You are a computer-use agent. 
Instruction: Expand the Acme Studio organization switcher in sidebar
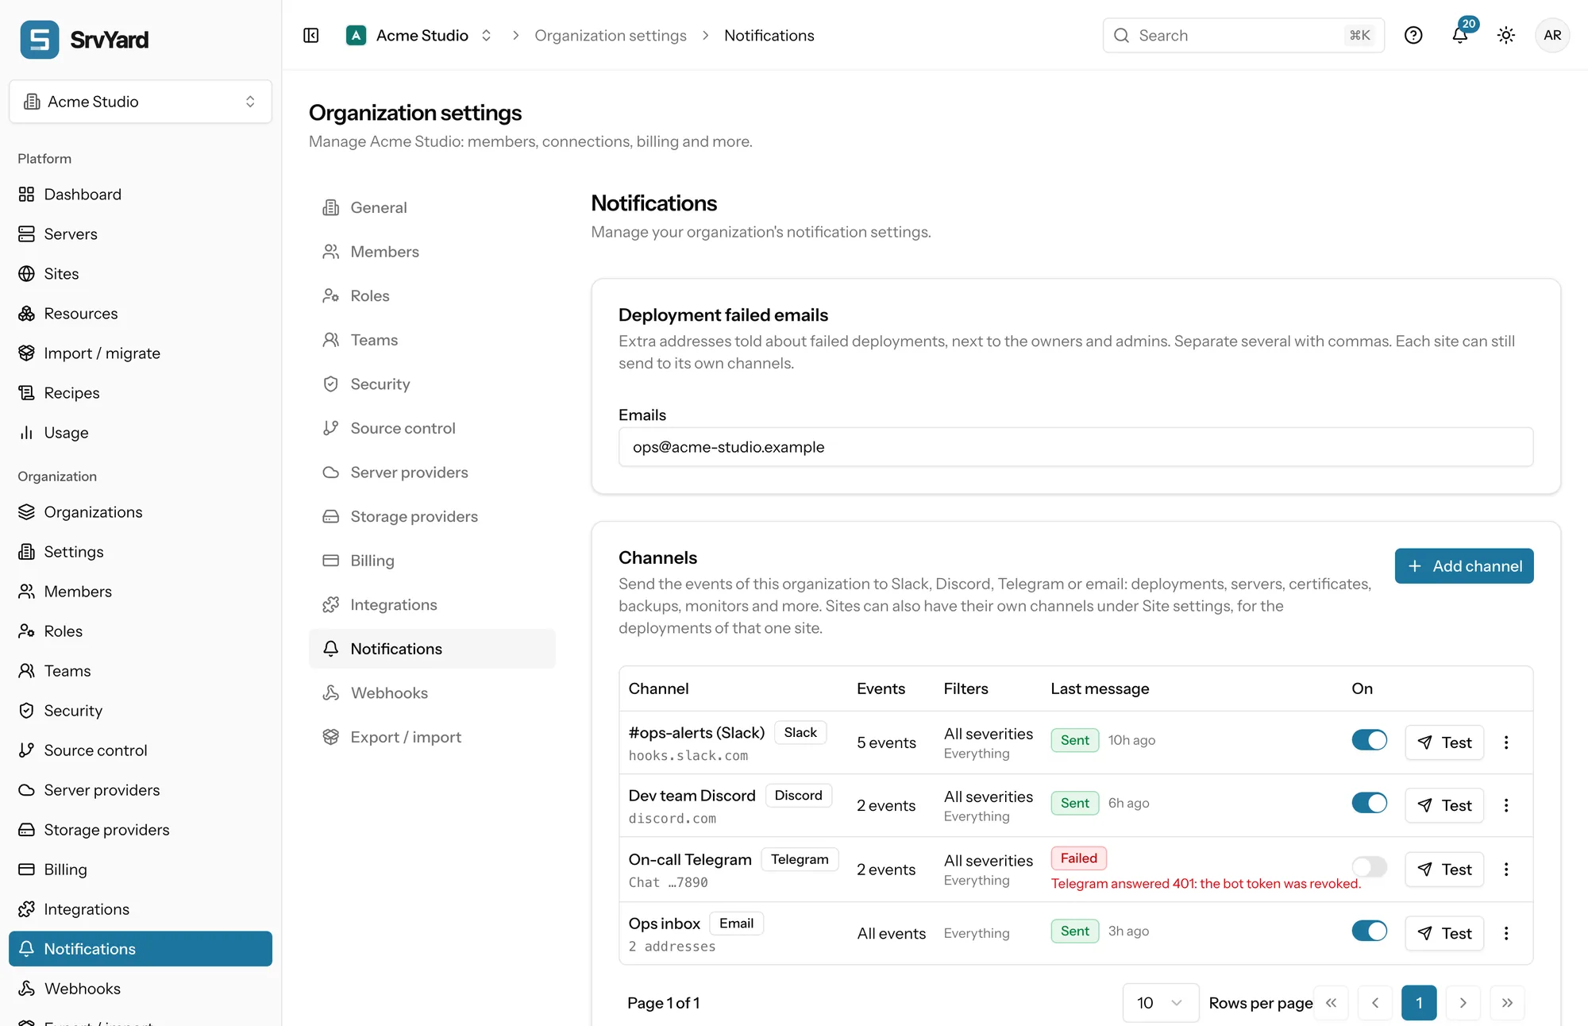tap(141, 102)
